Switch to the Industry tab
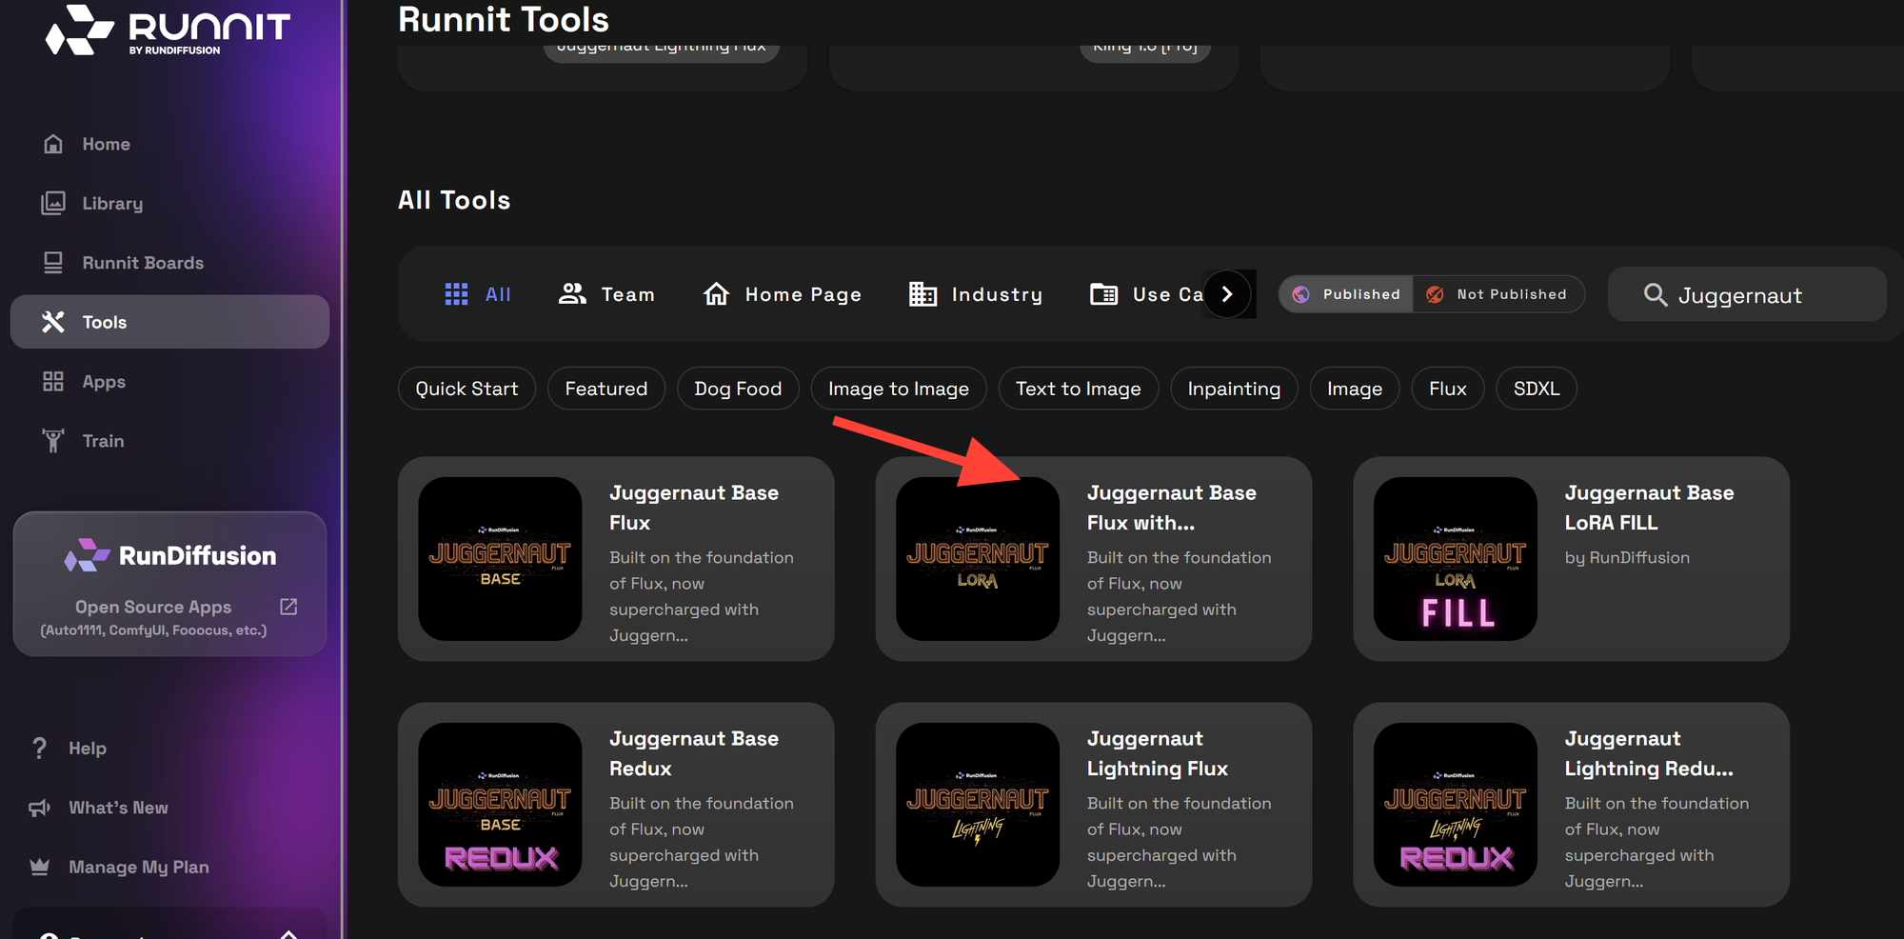The height and width of the screenshot is (939, 1904). click(x=975, y=293)
